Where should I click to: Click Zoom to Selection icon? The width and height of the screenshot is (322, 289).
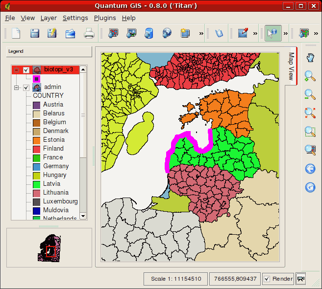coord(310,132)
